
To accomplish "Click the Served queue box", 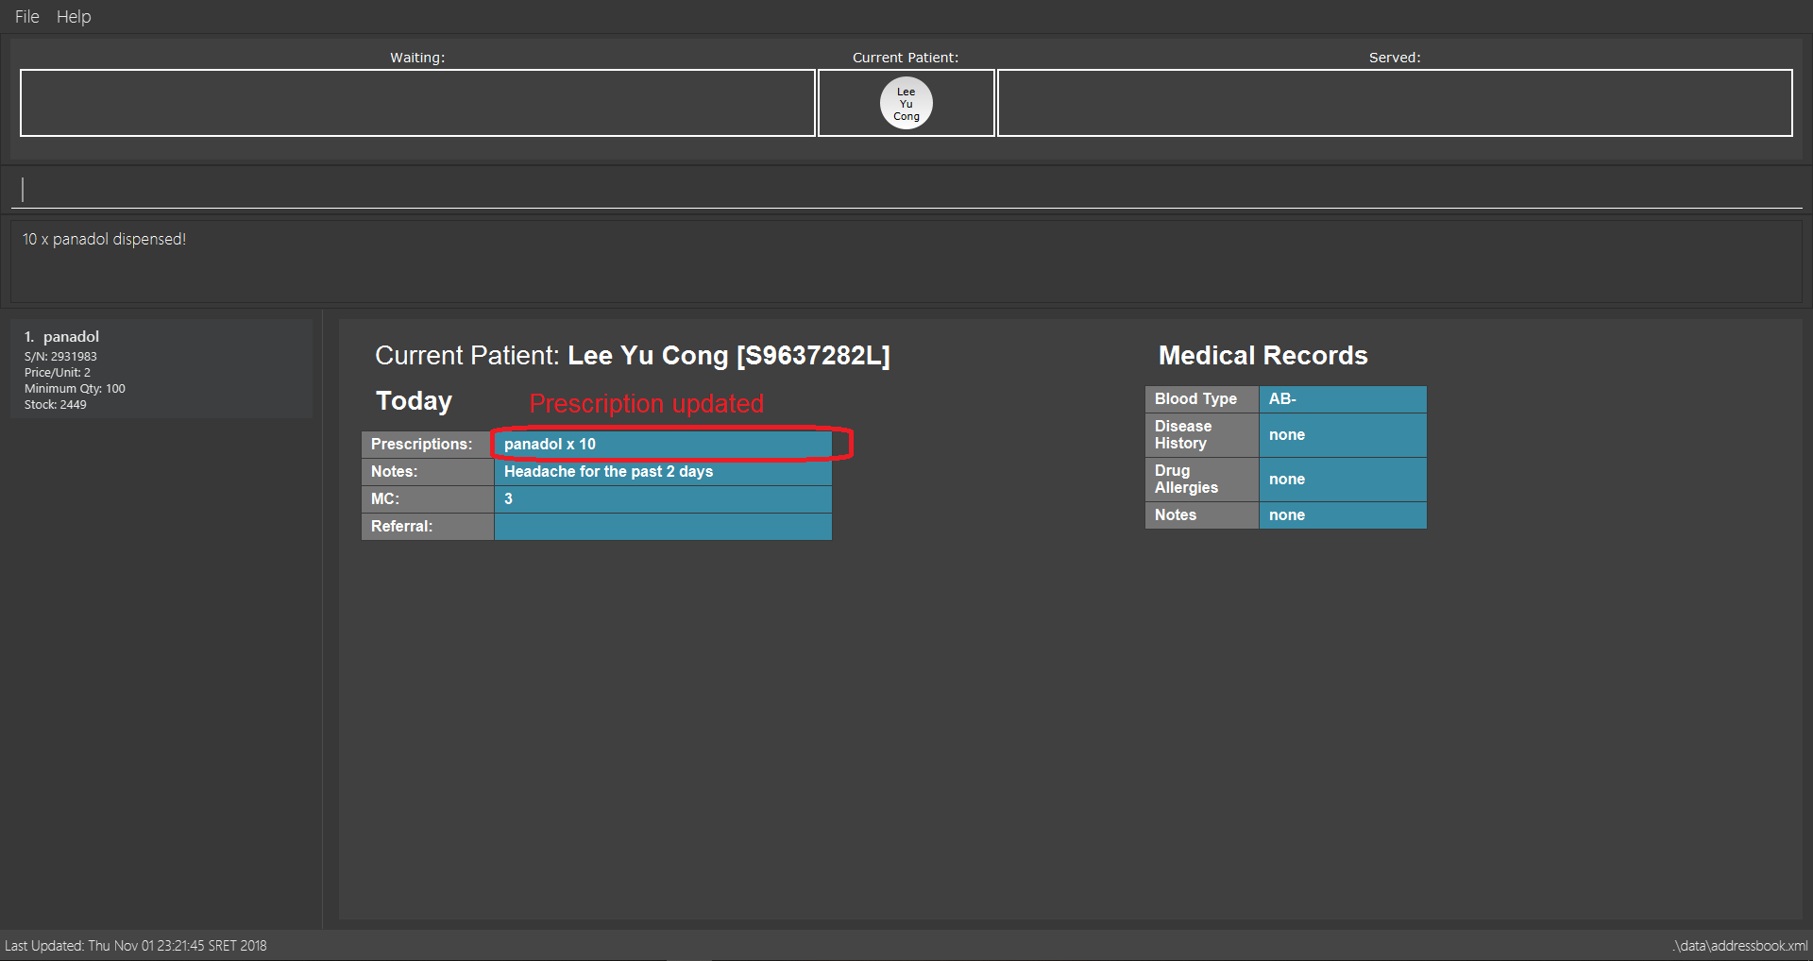I will click(x=1395, y=103).
